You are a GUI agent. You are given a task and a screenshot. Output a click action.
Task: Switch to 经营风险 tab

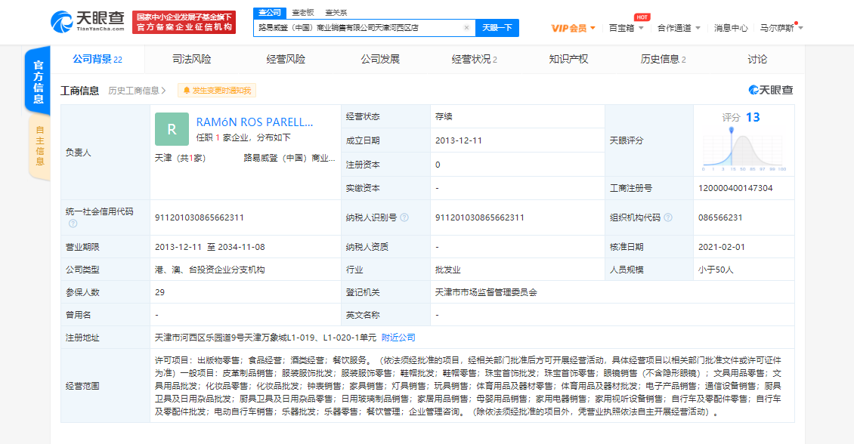point(286,60)
